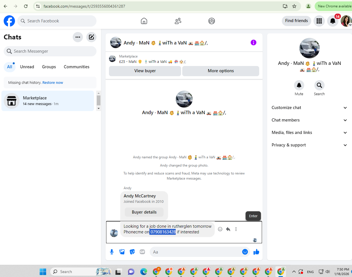Image resolution: width=352 pixels, height=277 pixels.
Task: Click Windows taskbar Search box
Action: point(81,272)
